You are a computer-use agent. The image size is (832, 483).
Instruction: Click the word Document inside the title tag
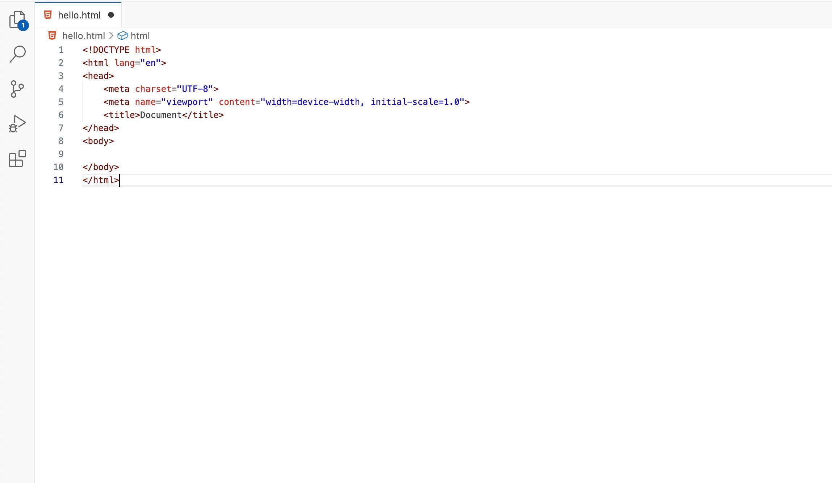pos(161,115)
